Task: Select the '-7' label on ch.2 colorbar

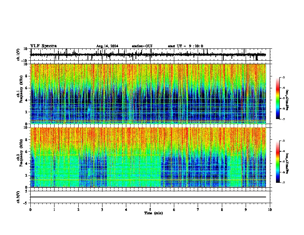Action: coord(283,182)
